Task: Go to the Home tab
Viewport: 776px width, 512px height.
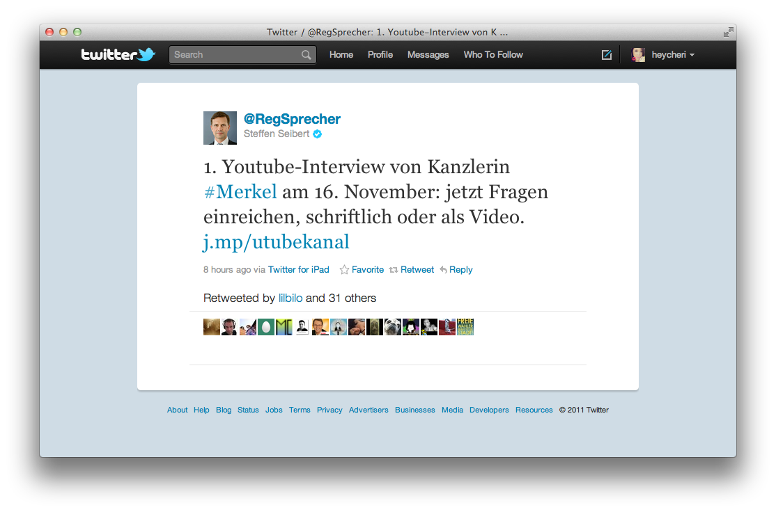Action: pos(341,55)
